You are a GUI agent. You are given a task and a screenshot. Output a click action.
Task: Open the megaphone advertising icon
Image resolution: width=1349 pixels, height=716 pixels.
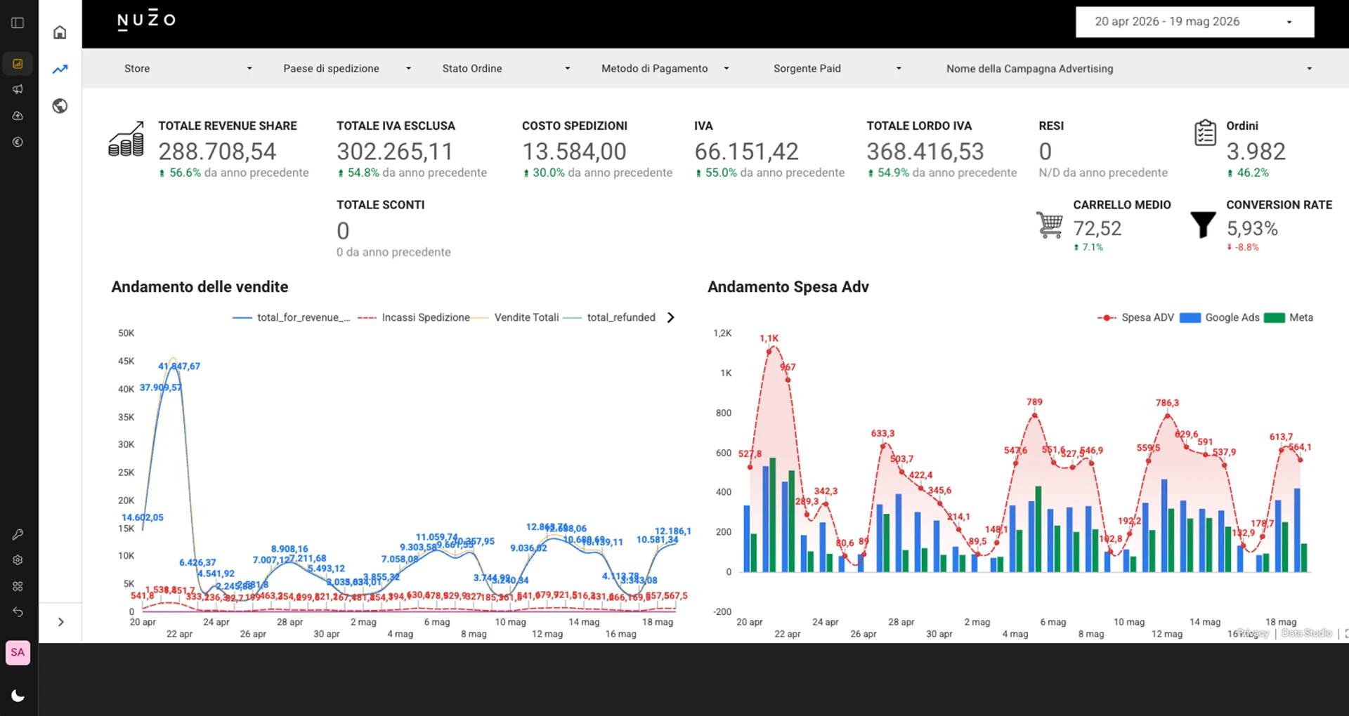pyautogui.click(x=18, y=89)
